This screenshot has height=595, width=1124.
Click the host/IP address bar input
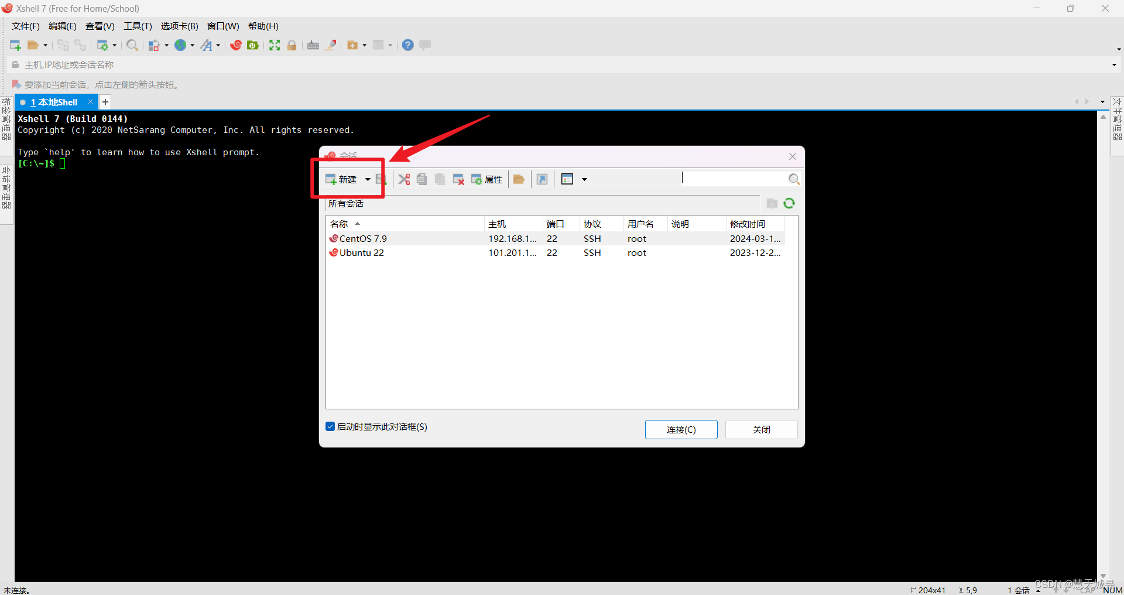(x=562, y=65)
